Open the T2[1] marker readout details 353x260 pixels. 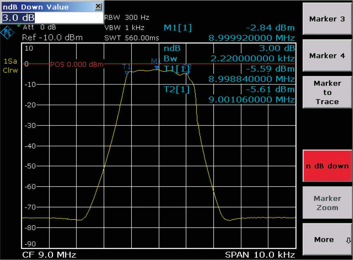(x=176, y=90)
